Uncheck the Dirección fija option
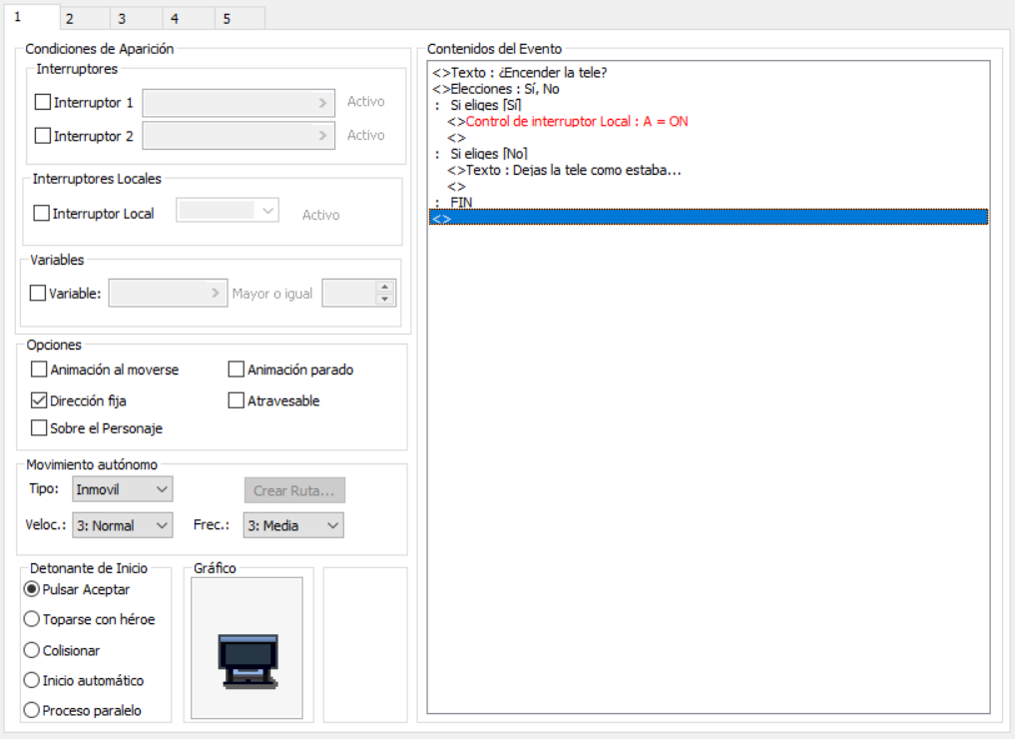The image size is (1015, 739). point(40,400)
